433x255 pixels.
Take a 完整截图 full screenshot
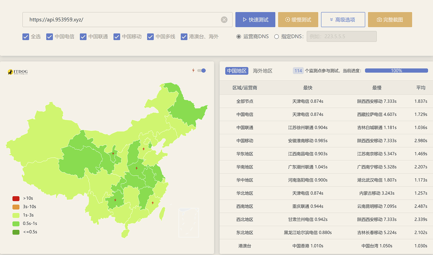tap(390, 20)
